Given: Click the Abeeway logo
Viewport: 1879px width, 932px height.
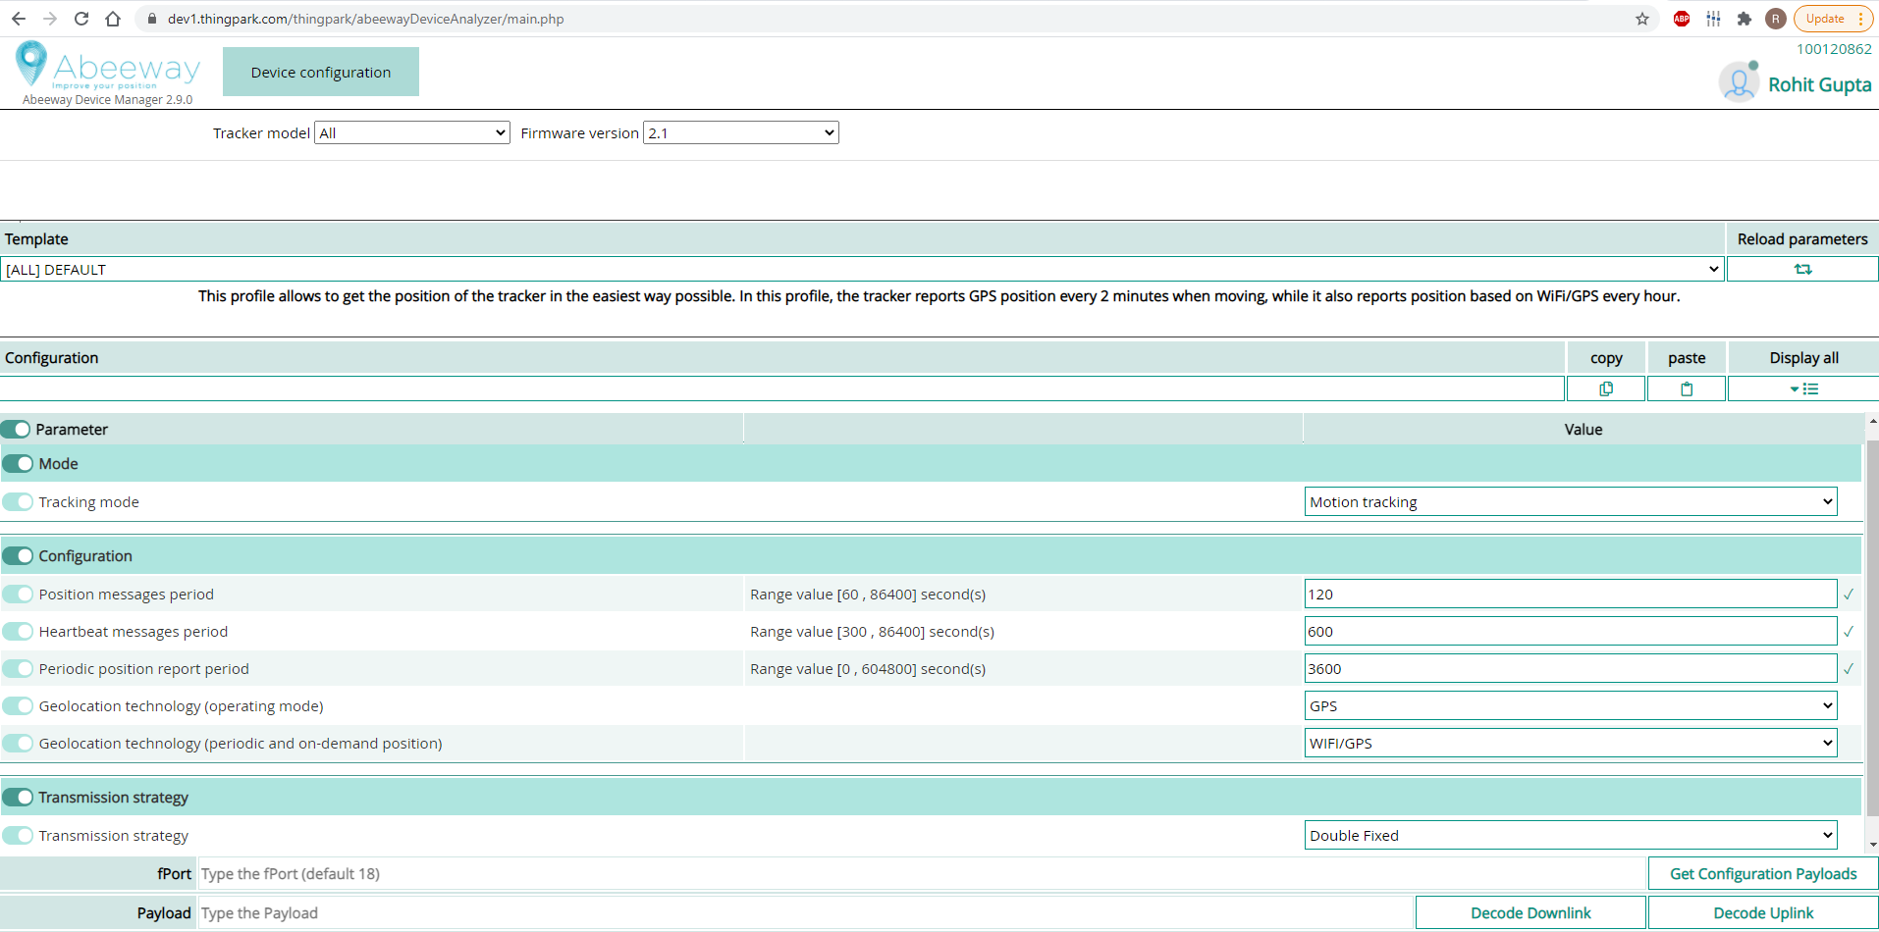Looking at the screenshot, I should [108, 66].
